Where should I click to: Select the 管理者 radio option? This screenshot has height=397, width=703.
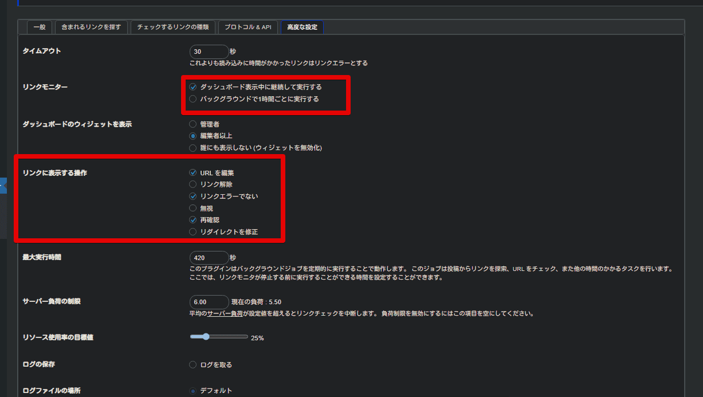coord(193,124)
